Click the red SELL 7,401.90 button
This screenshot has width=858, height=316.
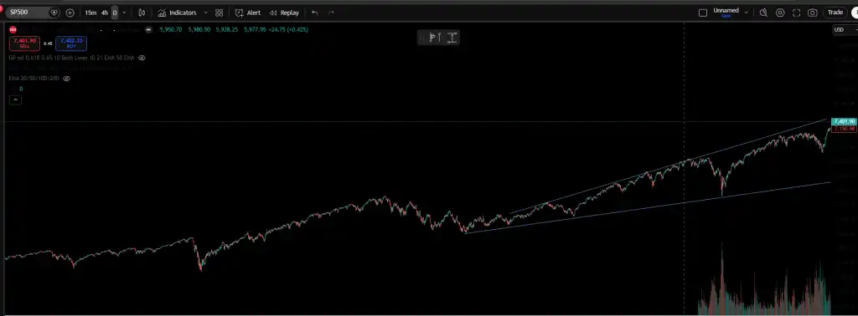point(24,43)
